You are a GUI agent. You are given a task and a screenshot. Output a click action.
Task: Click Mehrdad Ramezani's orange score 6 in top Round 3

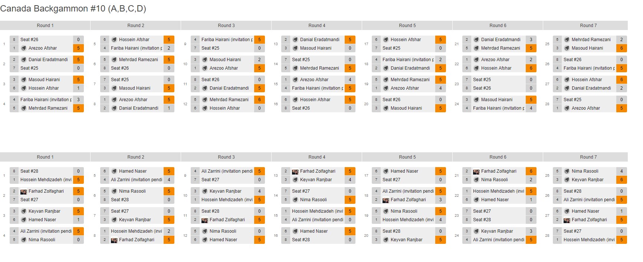tap(259, 100)
